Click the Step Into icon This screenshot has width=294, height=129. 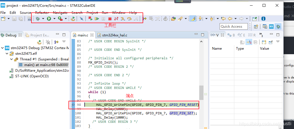(x=123, y=19)
